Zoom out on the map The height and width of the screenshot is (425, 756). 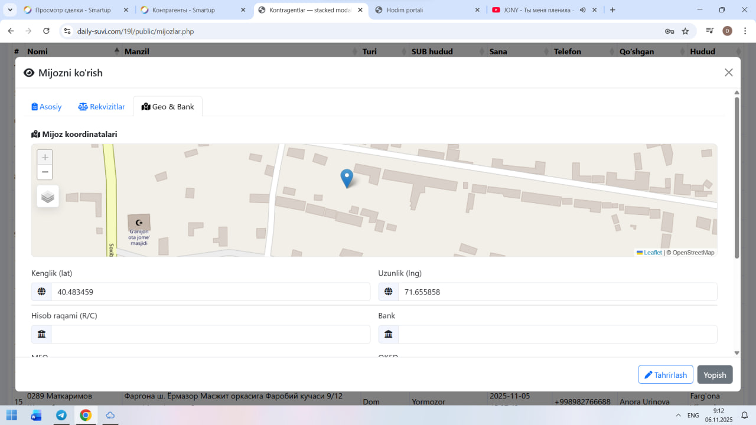(x=45, y=172)
